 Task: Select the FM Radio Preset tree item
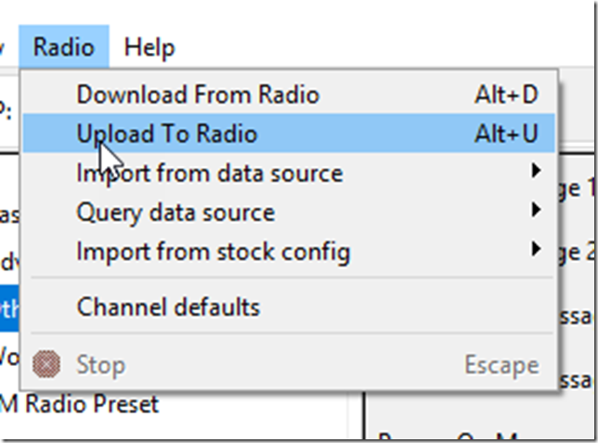[x=82, y=405]
